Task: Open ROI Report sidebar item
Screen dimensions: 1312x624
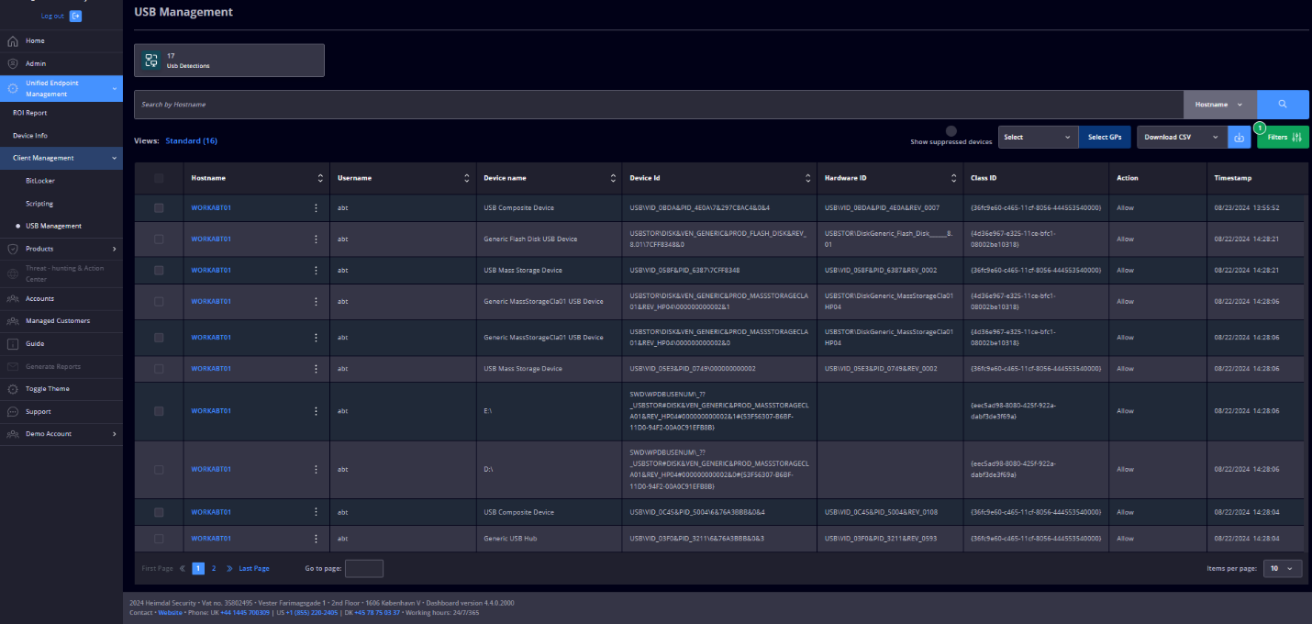Action: (x=29, y=113)
